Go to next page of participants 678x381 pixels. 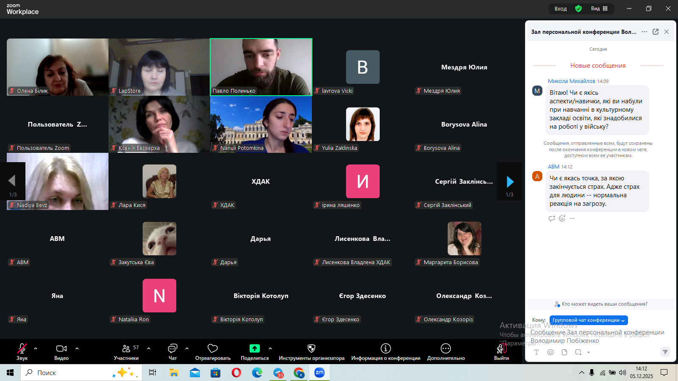(510, 182)
